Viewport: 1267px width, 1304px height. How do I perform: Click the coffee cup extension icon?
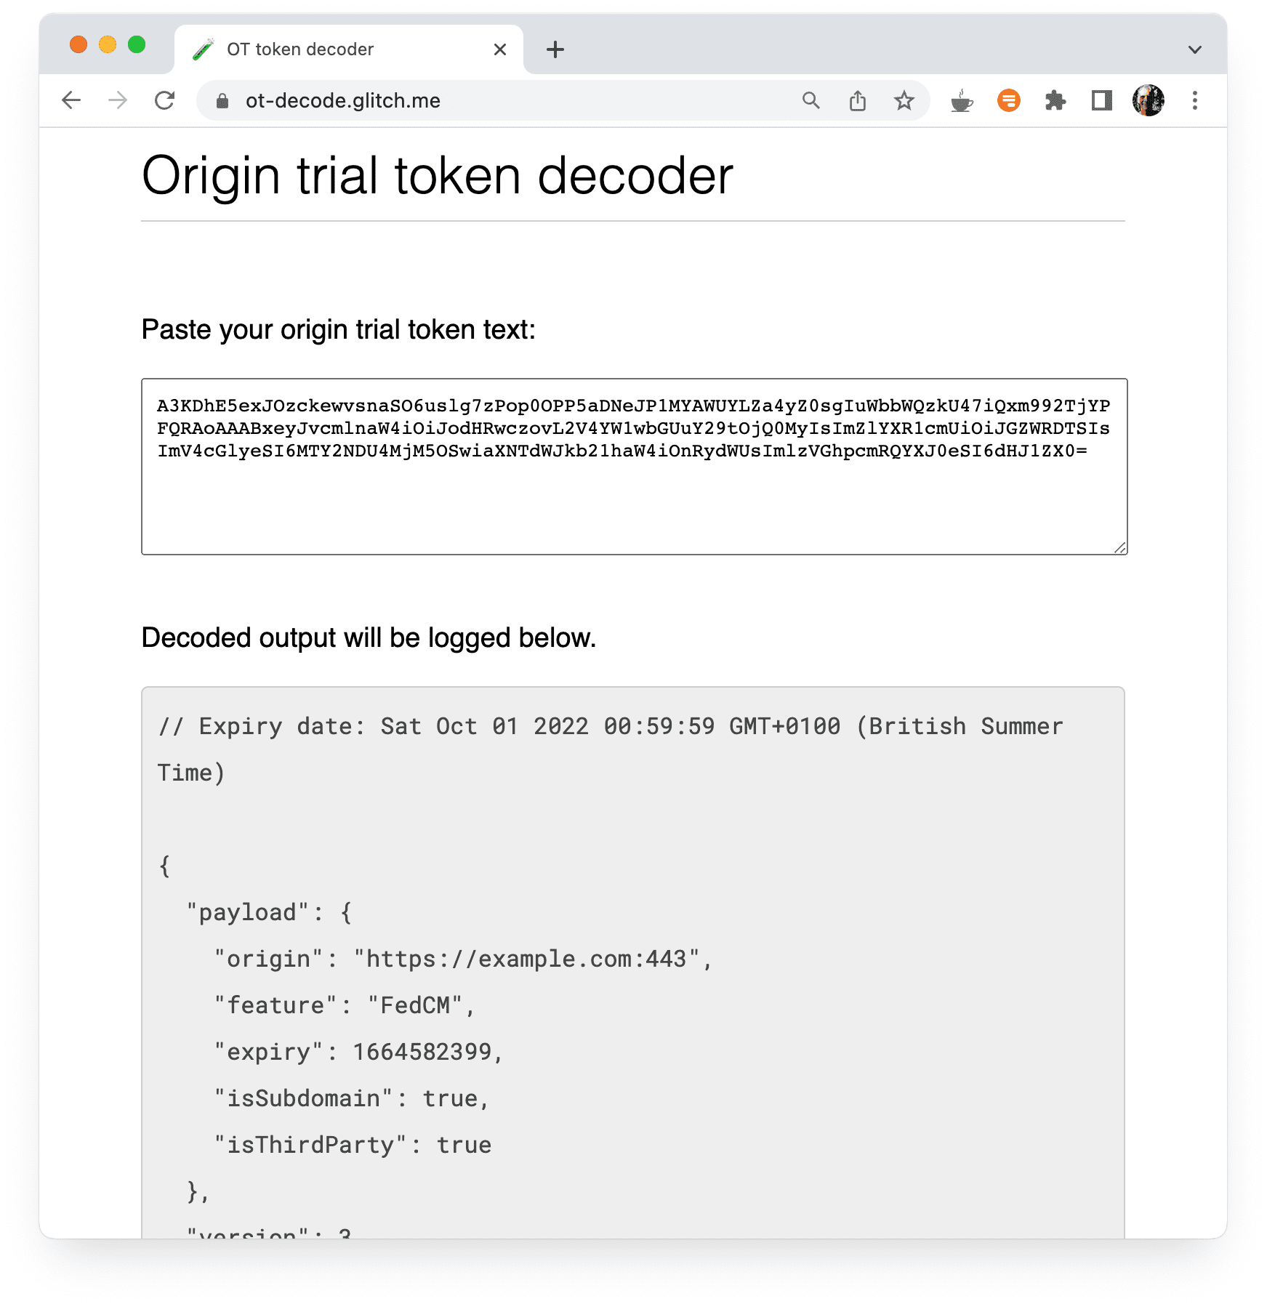click(x=961, y=100)
